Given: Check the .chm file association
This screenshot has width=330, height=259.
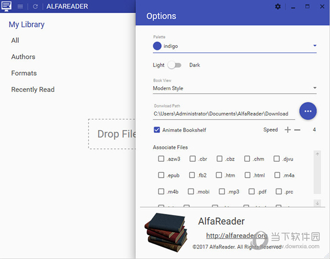Looking at the screenshot, I should pos(247,158).
